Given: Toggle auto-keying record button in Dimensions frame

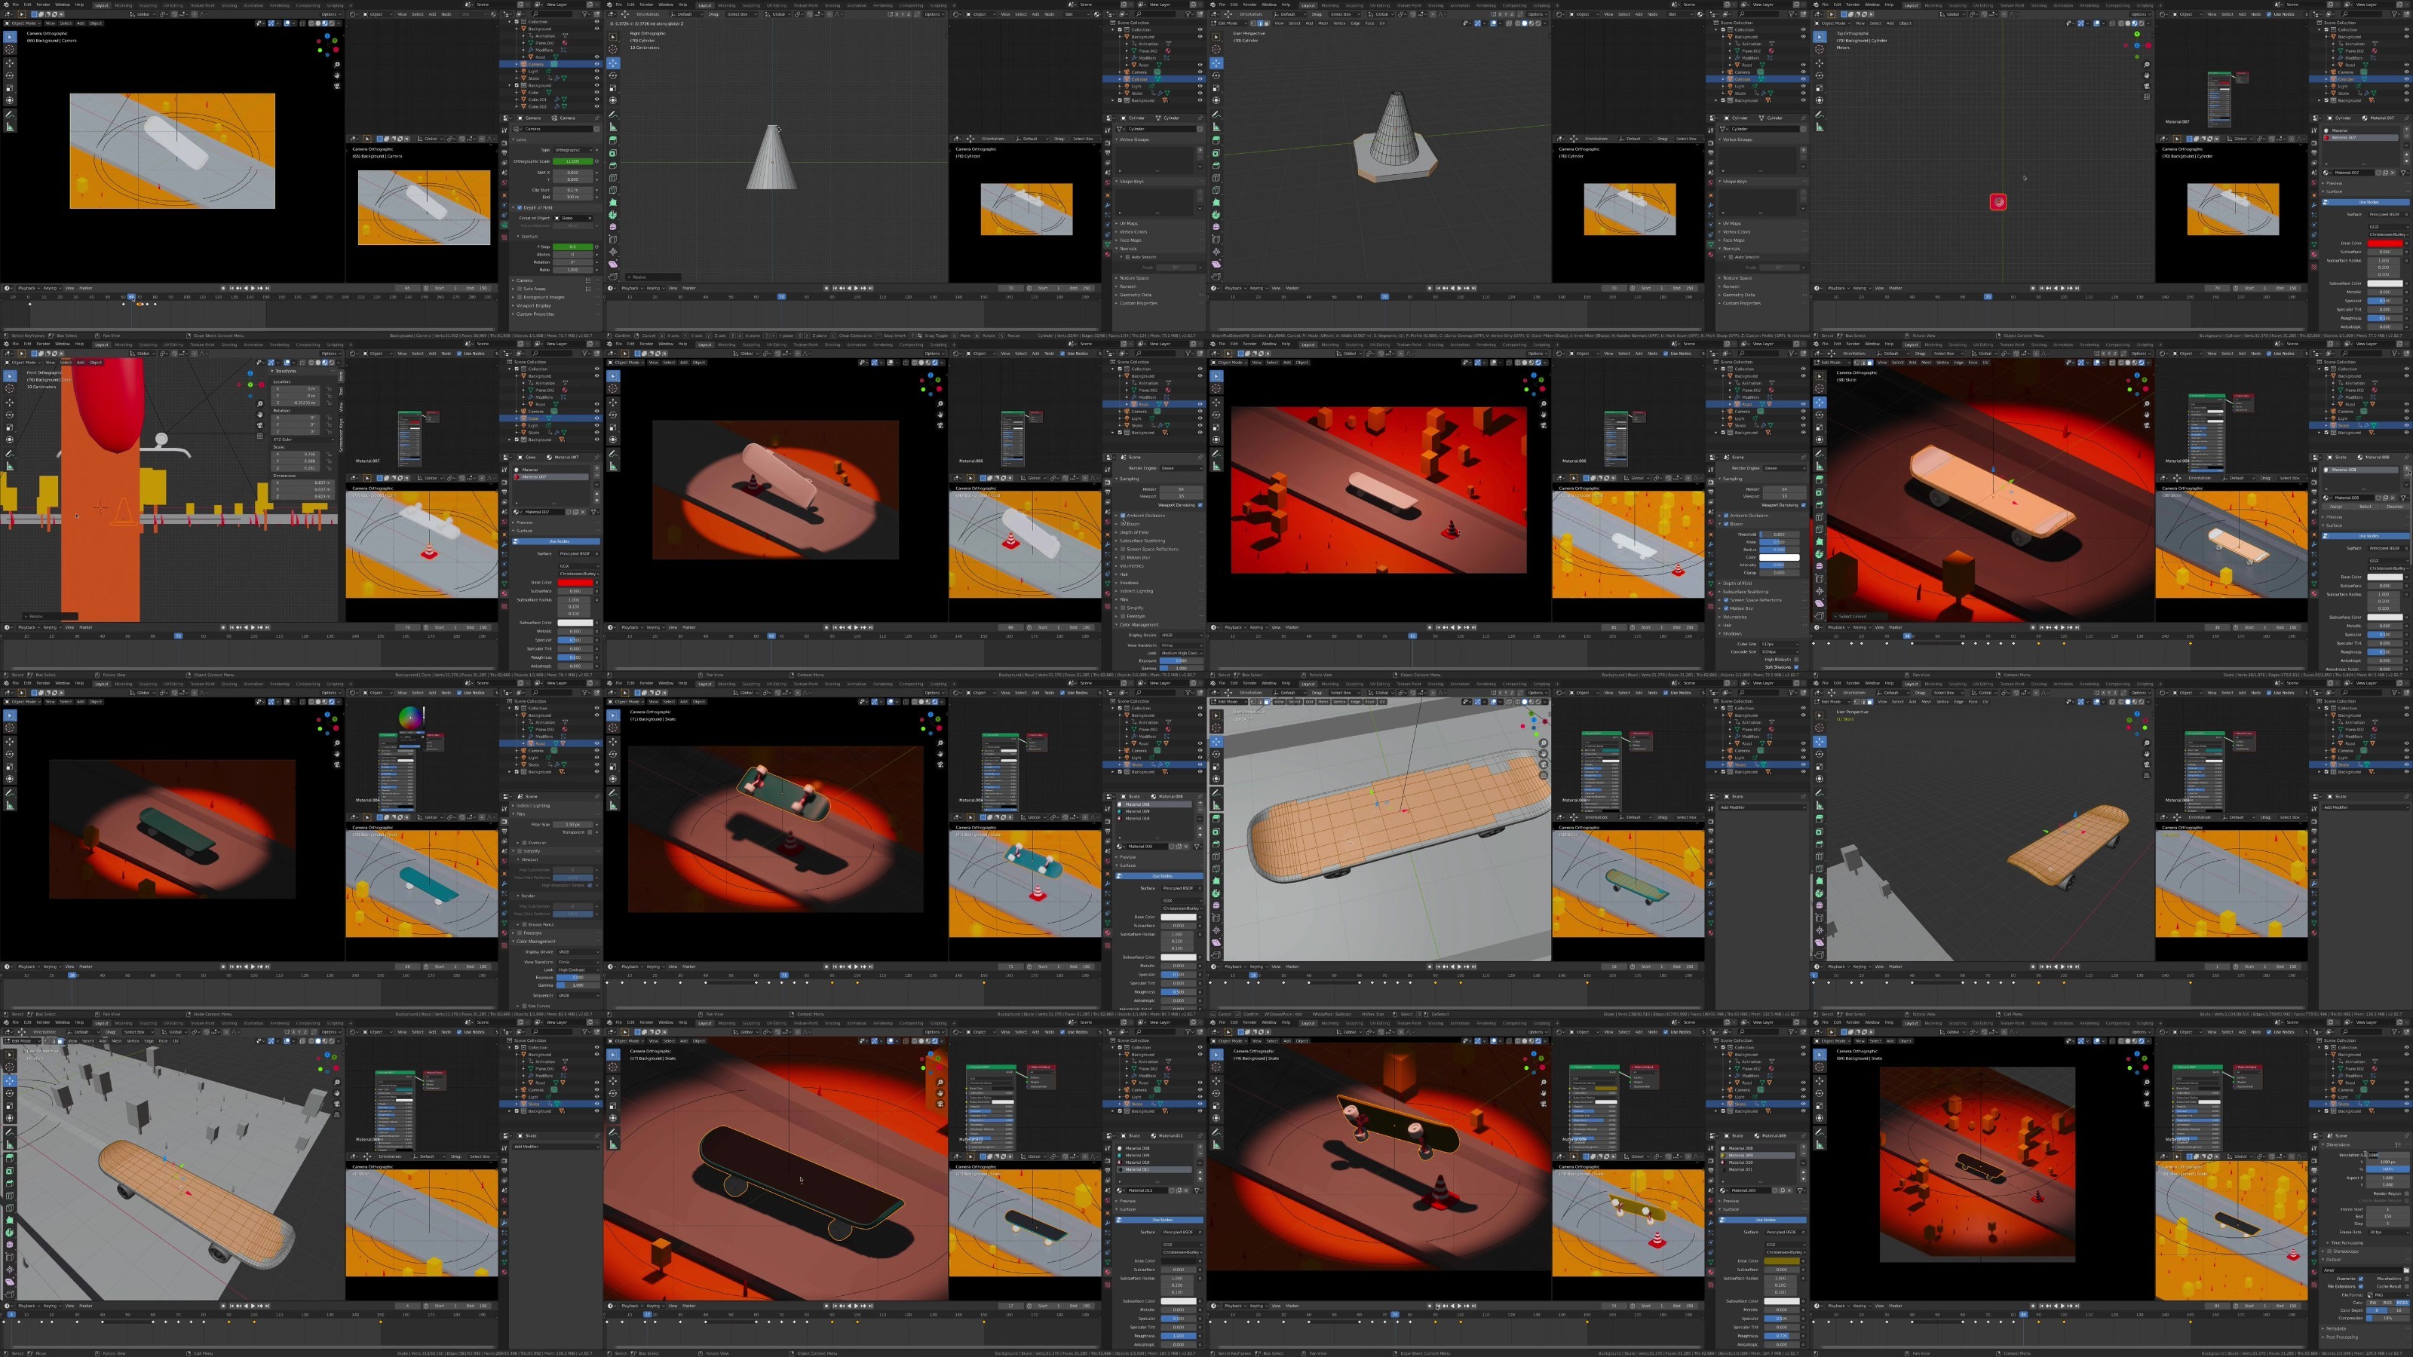Looking at the screenshot, I should [x=2033, y=1306].
